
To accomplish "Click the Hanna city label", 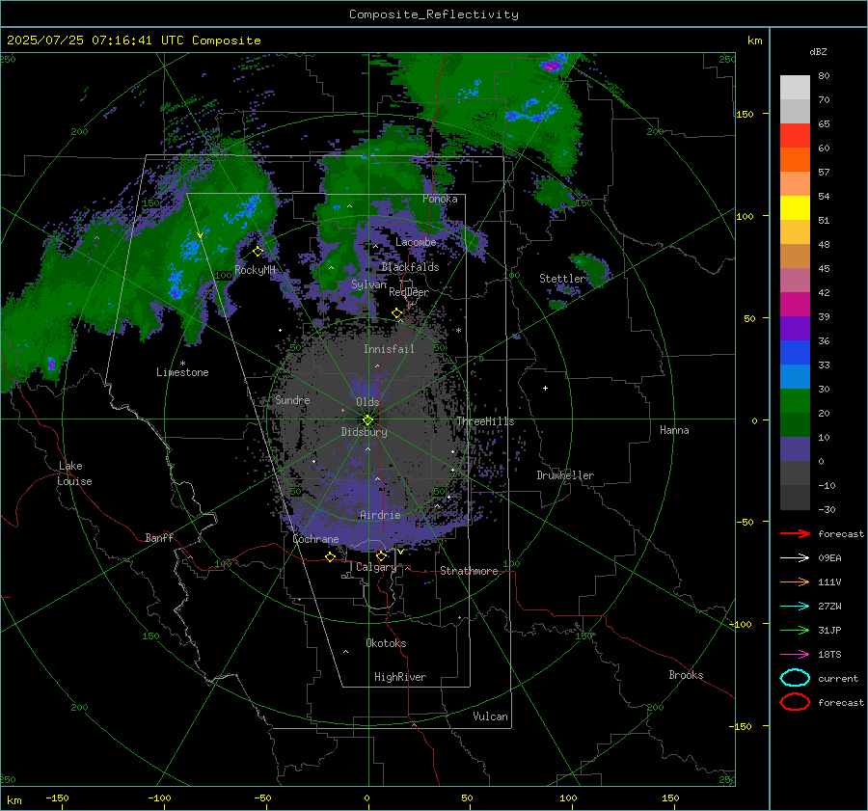I will point(674,430).
